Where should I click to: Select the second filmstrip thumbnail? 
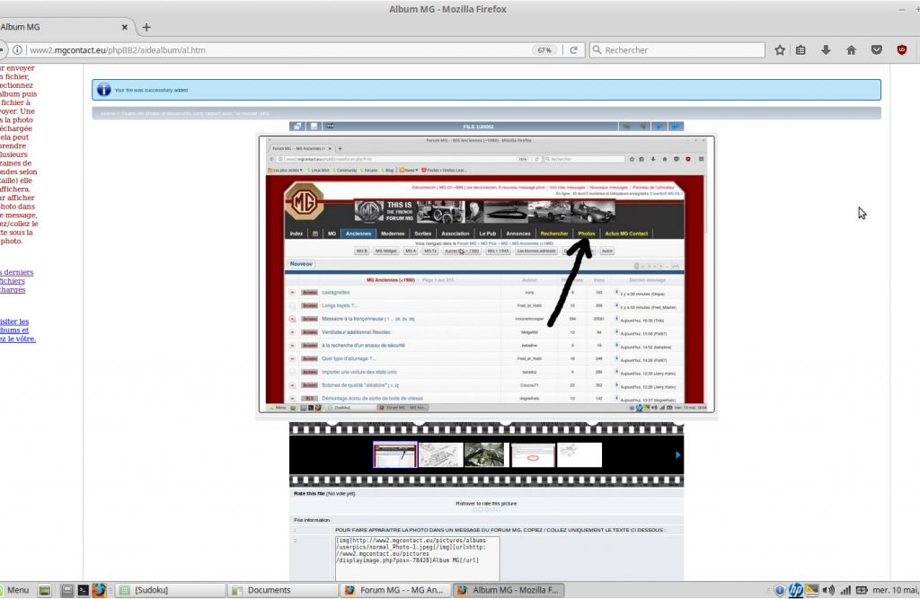tap(441, 454)
